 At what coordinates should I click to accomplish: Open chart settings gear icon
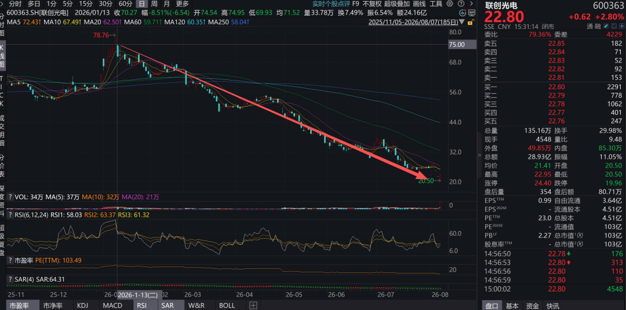450,3
